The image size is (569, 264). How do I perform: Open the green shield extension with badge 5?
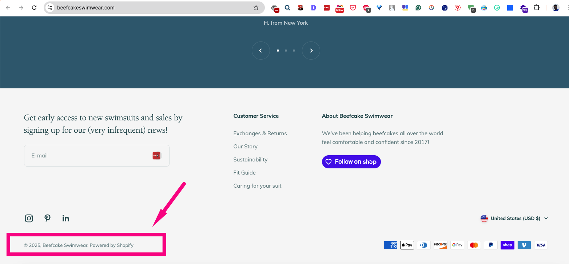pos(471,8)
